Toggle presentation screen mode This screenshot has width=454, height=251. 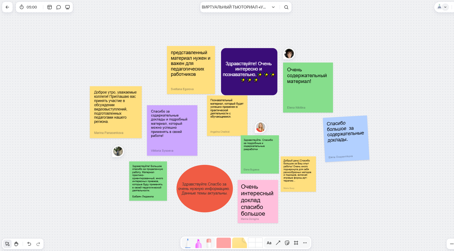pyautogui.click(x=68, y=7)
